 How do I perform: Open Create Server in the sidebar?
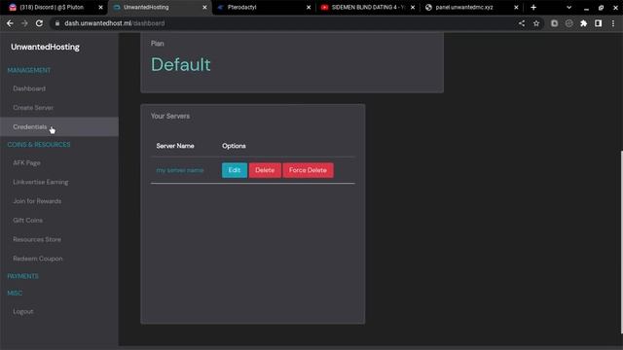[x=33, y=108]
